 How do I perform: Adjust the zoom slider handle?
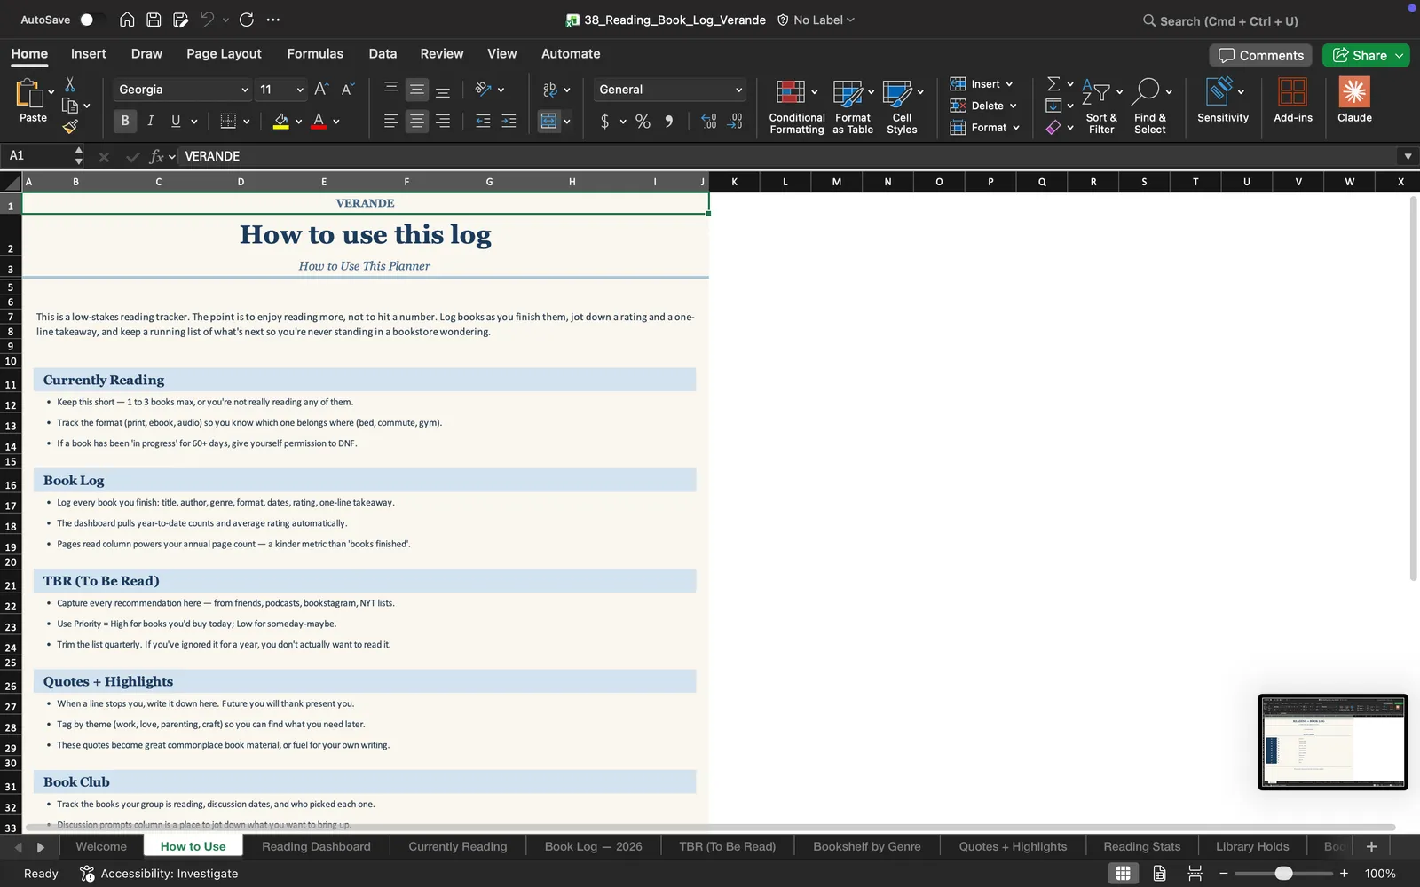pos(1283,874)
